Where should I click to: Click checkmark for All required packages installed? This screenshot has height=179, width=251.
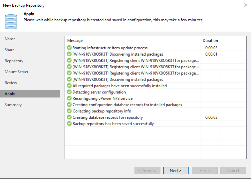pos(69,86)
